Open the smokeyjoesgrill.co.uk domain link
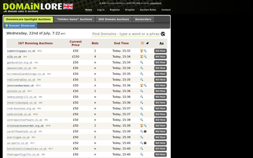Viewport: 253px width, 158px height. [22, 97]
